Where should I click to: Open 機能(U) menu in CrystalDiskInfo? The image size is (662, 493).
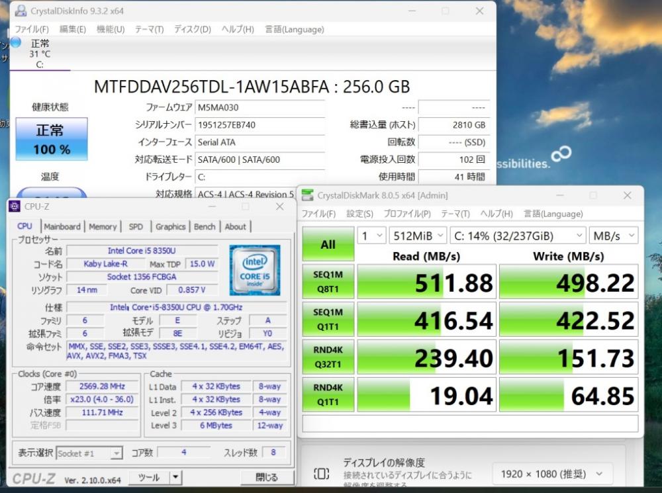(111, 29)
